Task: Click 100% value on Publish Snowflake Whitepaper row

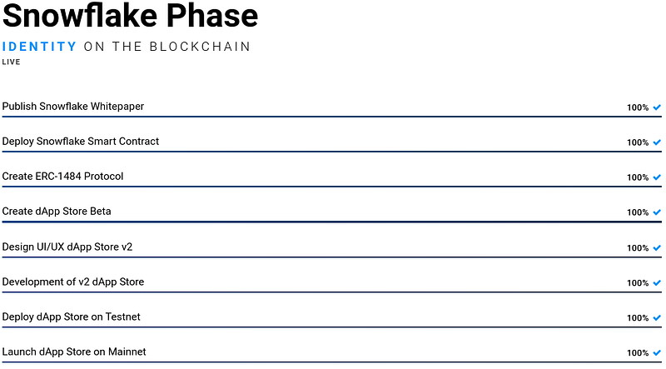Action: click(x=638, y=107)
